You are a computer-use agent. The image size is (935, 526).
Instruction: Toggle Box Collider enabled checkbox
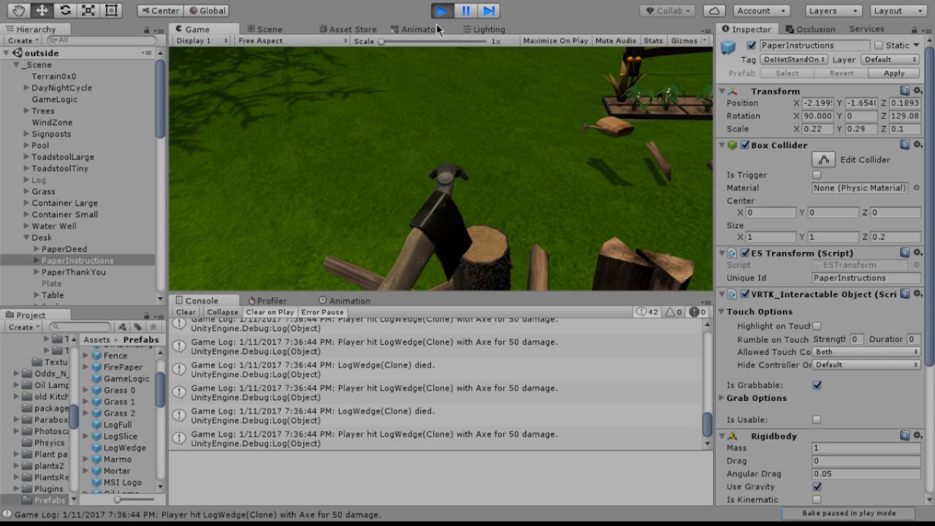745,145
